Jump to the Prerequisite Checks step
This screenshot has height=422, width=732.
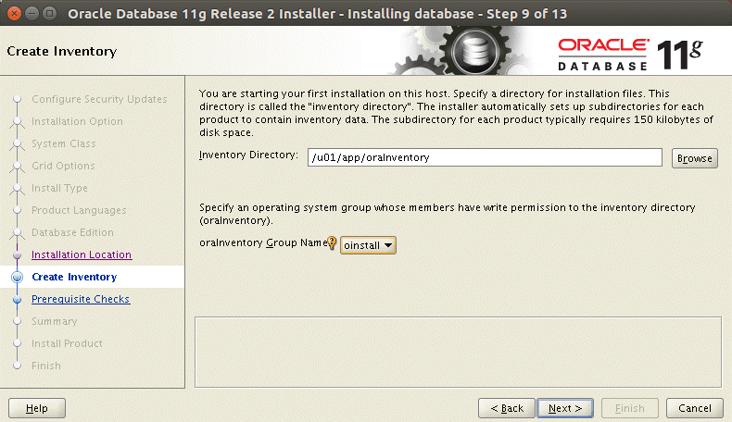point(81,299)
